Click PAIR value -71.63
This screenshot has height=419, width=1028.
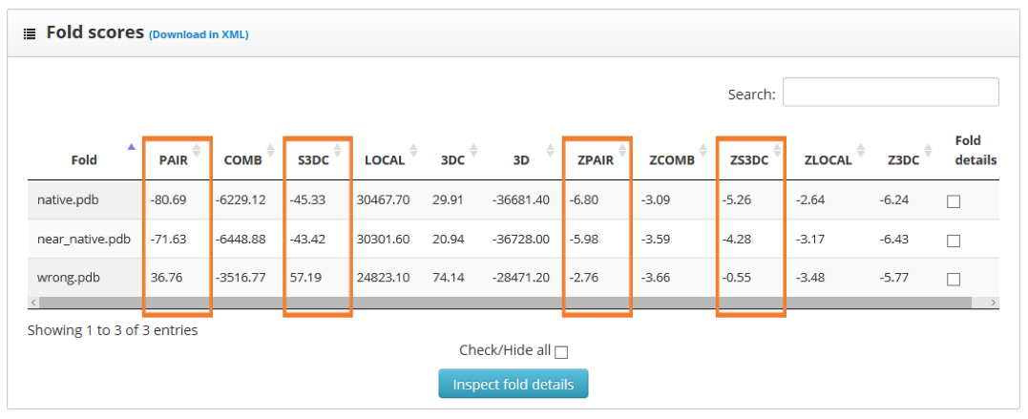(x=169, y=240)
